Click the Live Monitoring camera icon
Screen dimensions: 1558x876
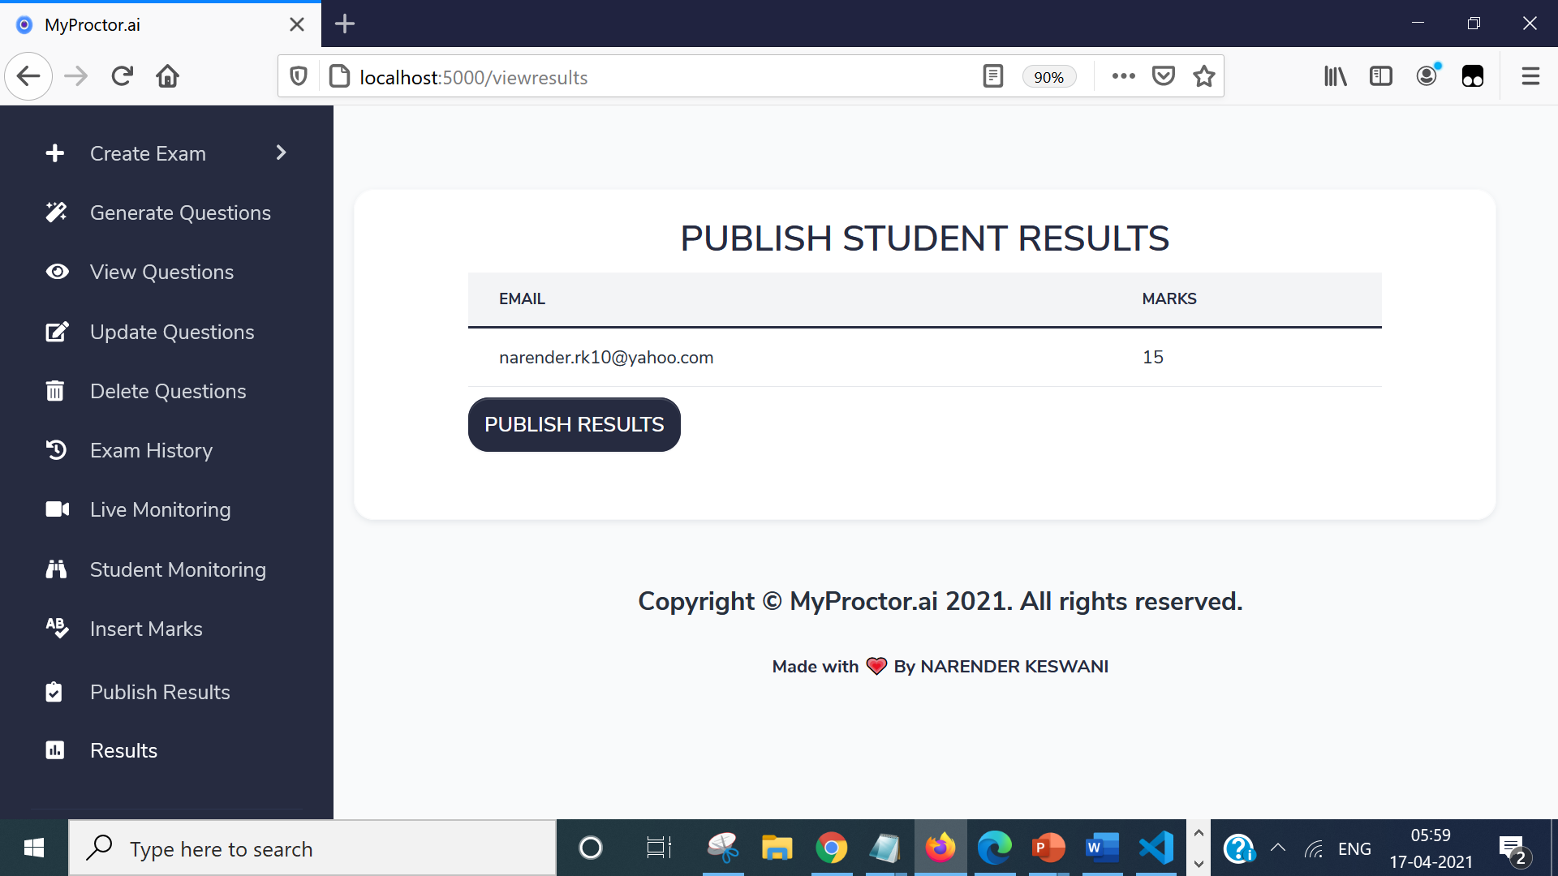point(58,509)
